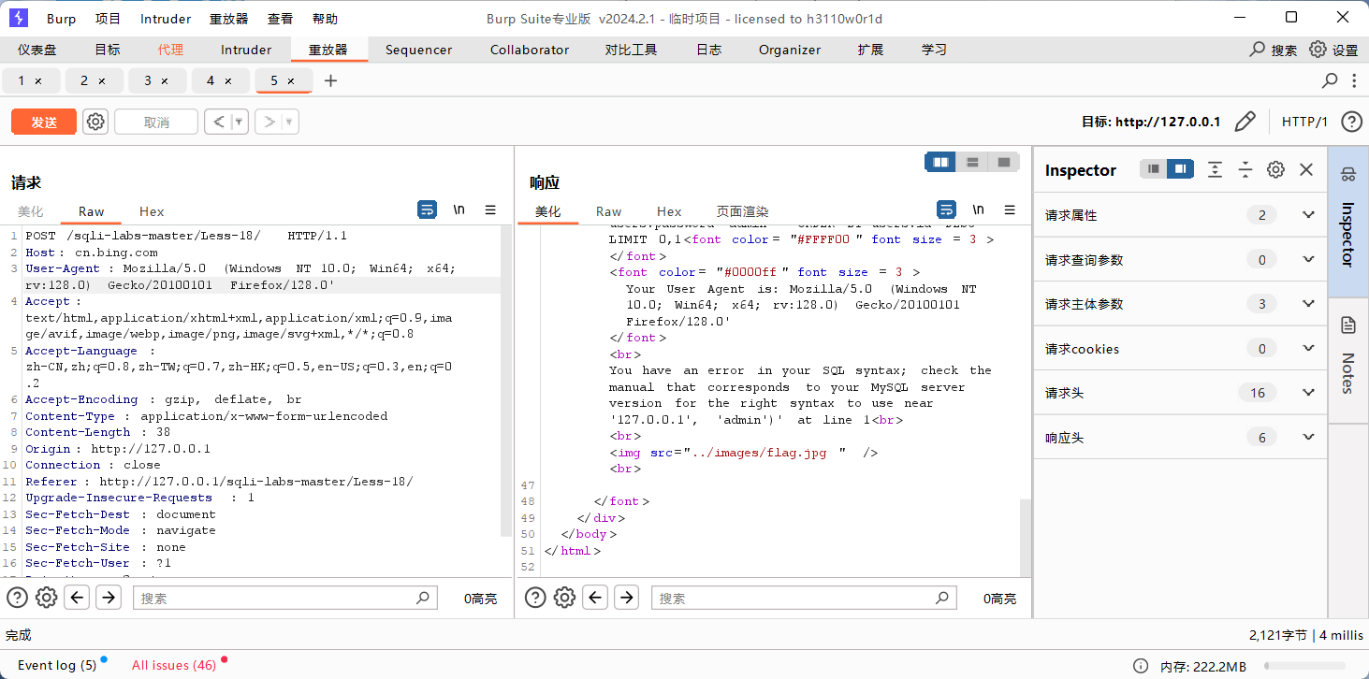The image size is (1369, 679).
Task: Toggle word wrap icon in response panel
Action: pyautogui.click(x=947, y=209)
